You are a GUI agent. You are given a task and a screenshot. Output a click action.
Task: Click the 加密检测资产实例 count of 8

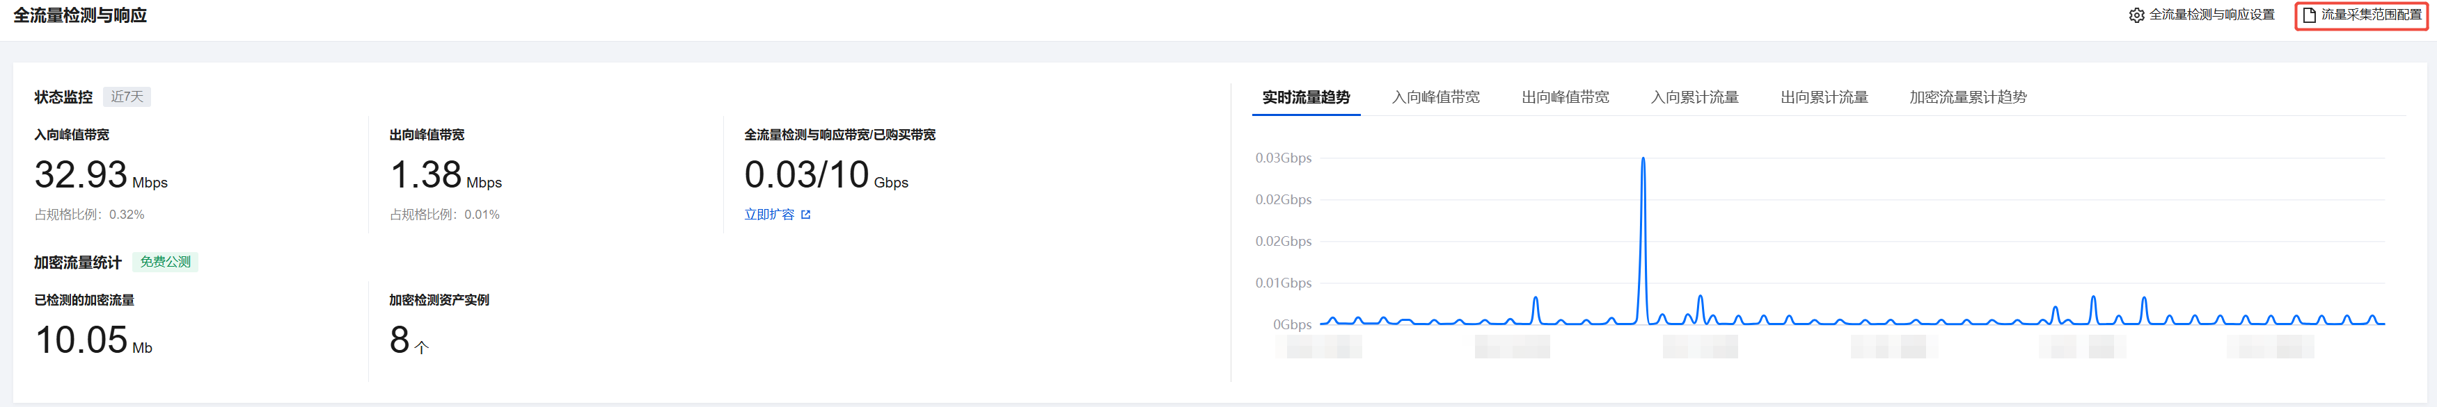pos(400,340)
